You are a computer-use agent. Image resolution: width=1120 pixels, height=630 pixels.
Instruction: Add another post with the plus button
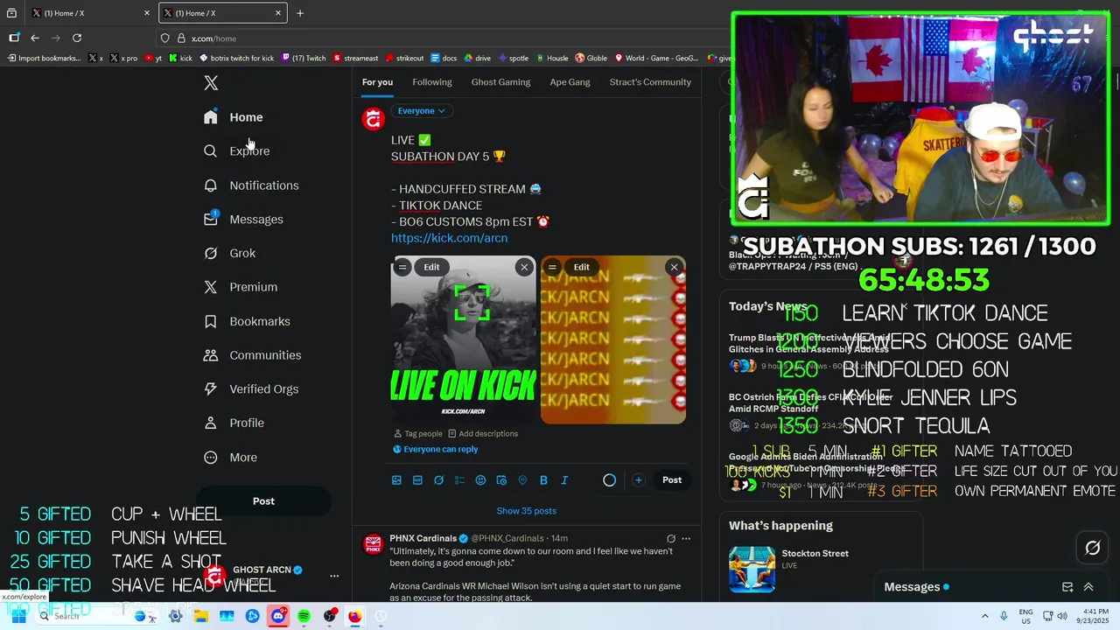(x=639, y=480)
